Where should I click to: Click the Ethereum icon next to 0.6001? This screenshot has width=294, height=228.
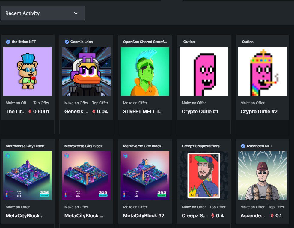[30, 111]
